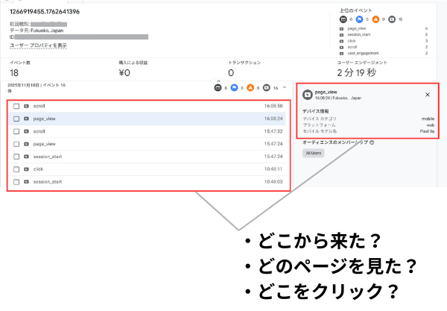447x311 pixels.
Task: Click the All Users audience chip
Action: (x=314, y=153)
